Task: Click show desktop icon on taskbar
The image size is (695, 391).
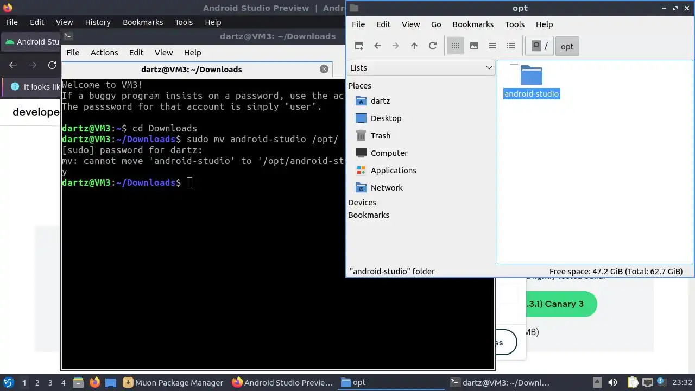Action: 111,382
